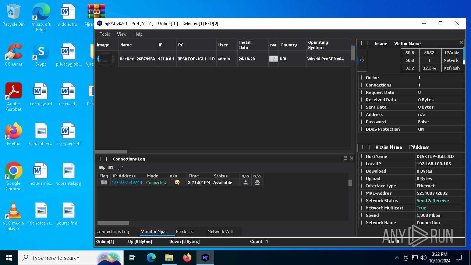Open Microsoft Edge from the taskbar

(151, 258)
